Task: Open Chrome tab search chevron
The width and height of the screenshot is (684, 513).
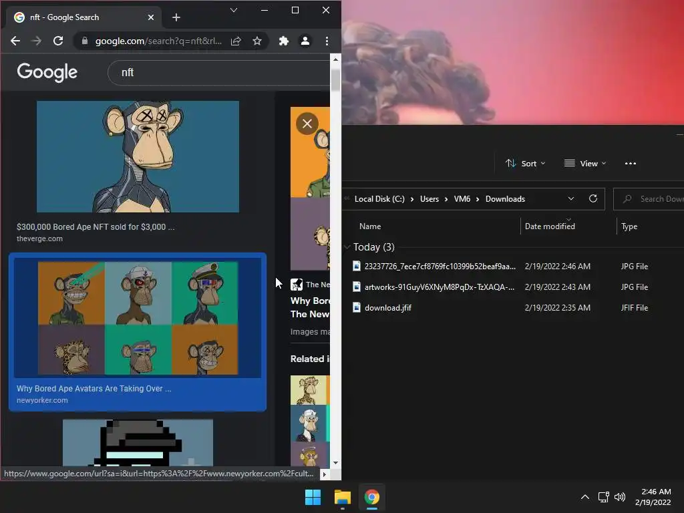Action: point(234,10)
